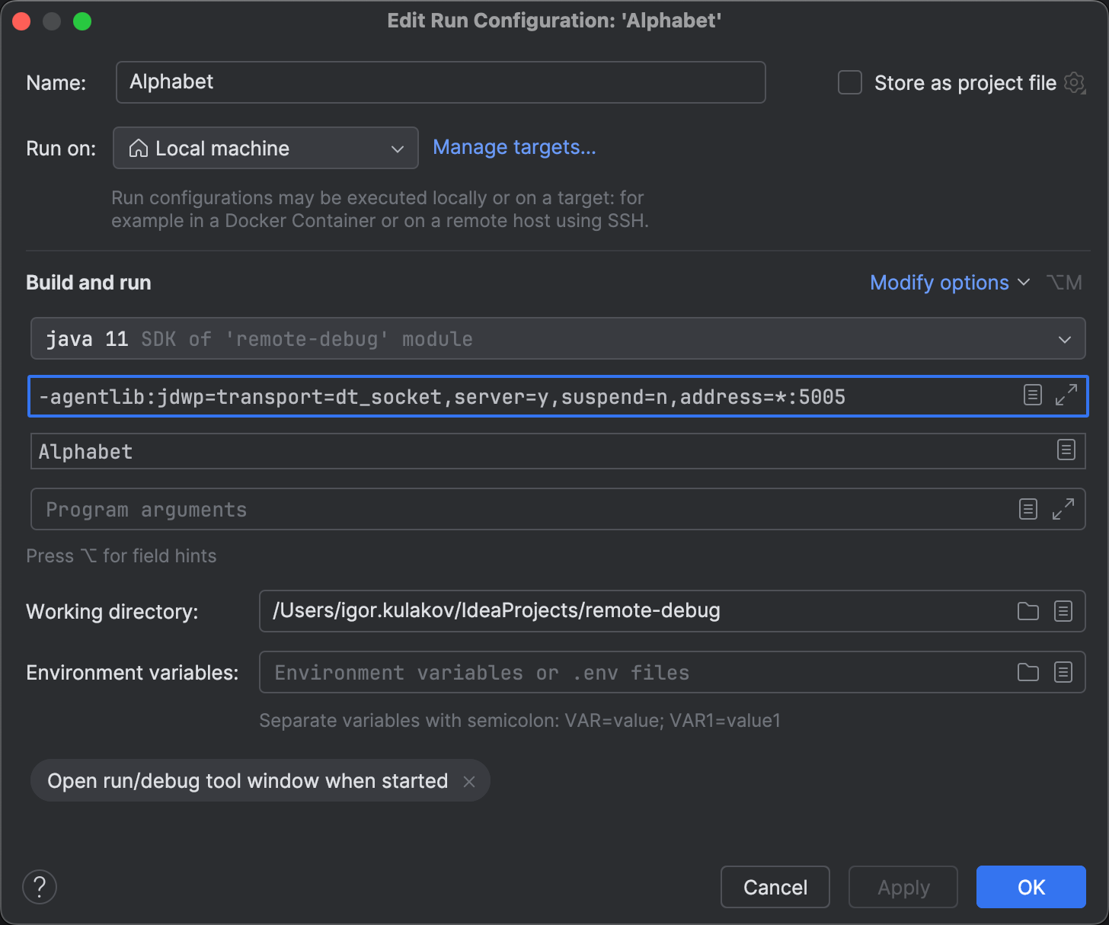Cancel the run configuration edits
Image resolution: width=1109 pixels, height=925 pixels.
(775, 887)
